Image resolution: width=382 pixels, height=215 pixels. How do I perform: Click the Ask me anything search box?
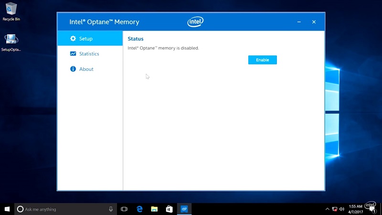[x=65, y=209]
